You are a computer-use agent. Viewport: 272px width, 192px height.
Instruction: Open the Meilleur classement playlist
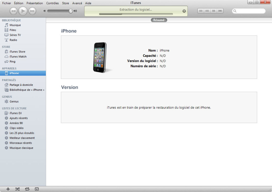pyautogui.click(x=23, y=138)
